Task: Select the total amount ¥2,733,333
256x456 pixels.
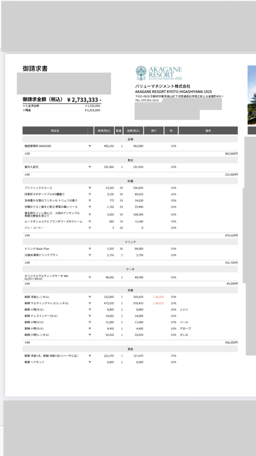Action: (x=84, y=100)
